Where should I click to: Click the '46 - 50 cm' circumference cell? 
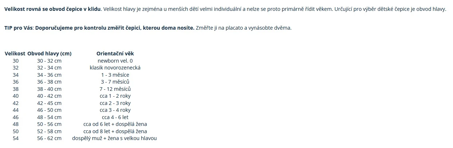49,110
